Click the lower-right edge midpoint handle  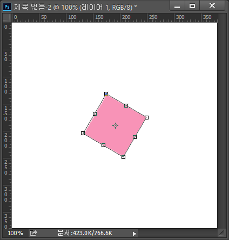[134, 137]
